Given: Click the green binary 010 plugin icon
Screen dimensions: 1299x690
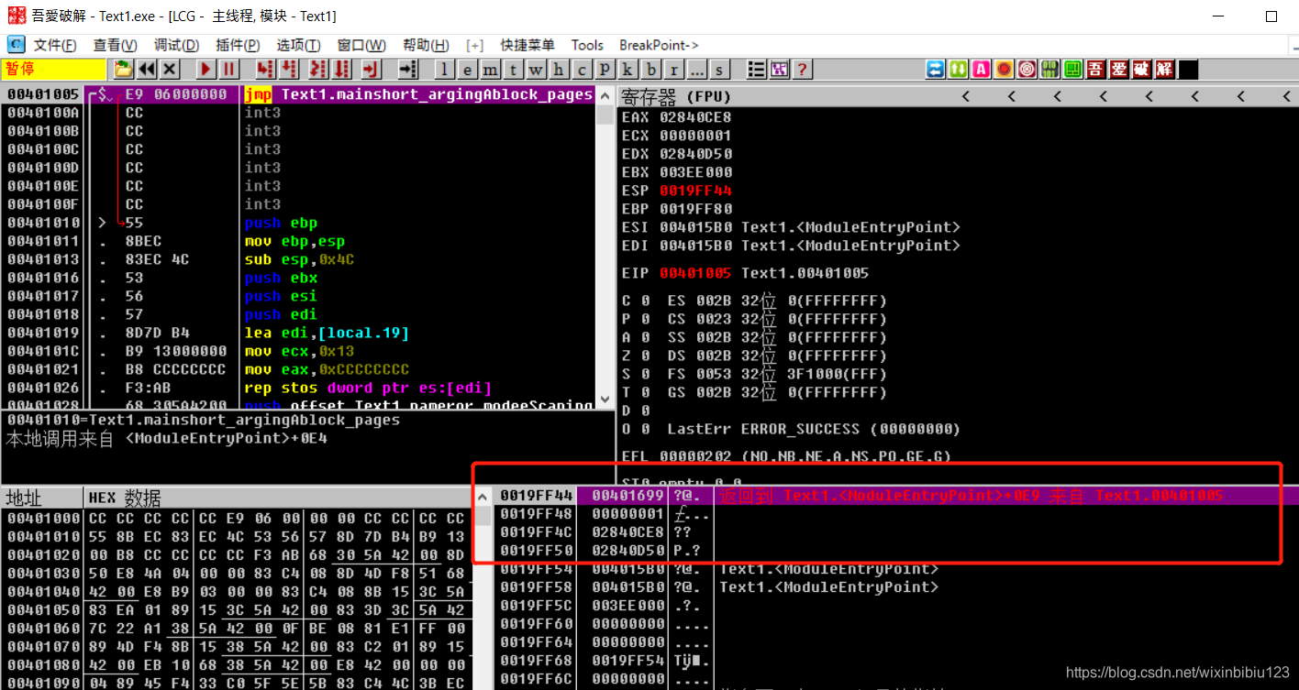Looking at the screenshot, I should point(1050,70).
